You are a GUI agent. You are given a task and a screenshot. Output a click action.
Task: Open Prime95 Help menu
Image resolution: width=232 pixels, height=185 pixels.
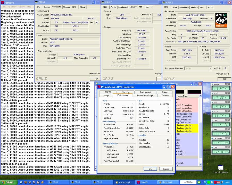[x=29, y=7]
